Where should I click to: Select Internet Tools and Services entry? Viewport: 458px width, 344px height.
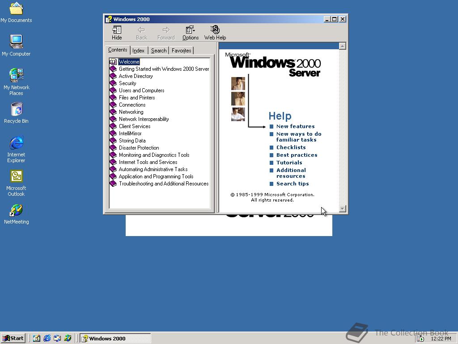[x=148, y=162]
